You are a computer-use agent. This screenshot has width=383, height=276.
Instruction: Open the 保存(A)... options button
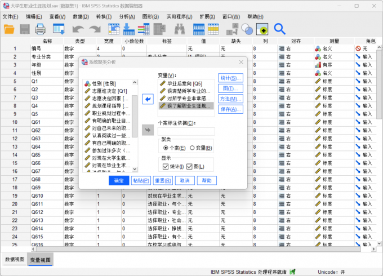coord(230,109)
